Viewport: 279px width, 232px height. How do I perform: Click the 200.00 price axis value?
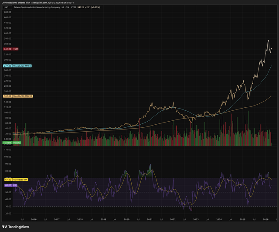pos(7,86)
